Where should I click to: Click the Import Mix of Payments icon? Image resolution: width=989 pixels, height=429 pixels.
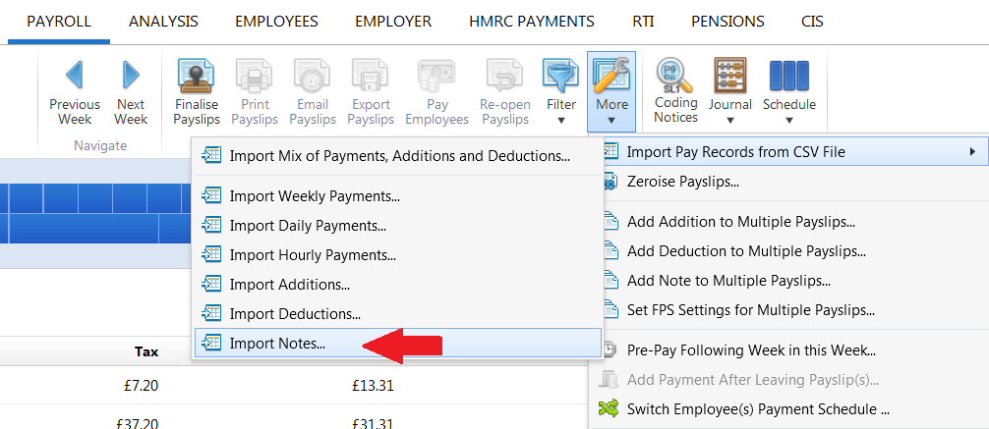pos(211,156)
